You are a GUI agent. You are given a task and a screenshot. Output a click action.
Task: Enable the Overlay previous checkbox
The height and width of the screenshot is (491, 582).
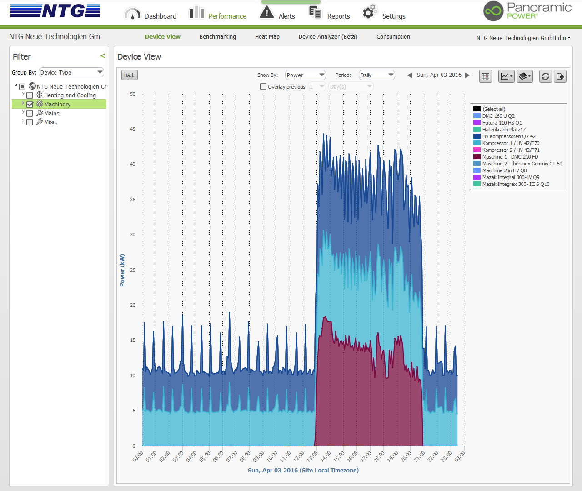click(263, 86)
